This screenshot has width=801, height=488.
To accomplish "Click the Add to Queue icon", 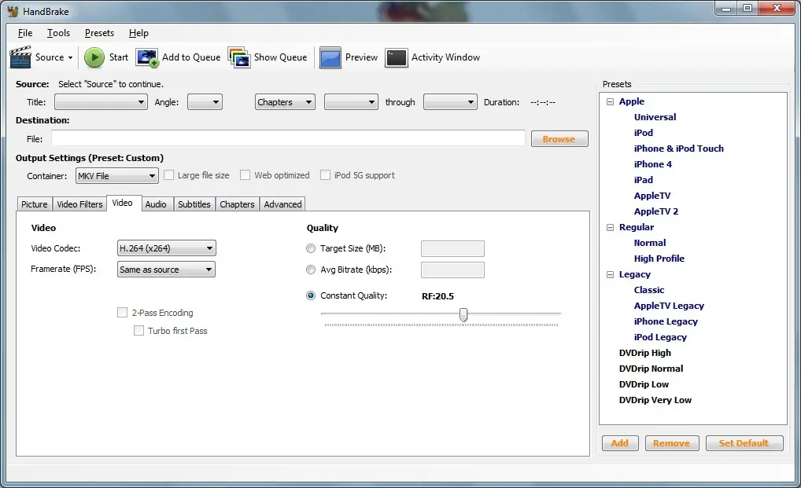I will pos(147,57).
